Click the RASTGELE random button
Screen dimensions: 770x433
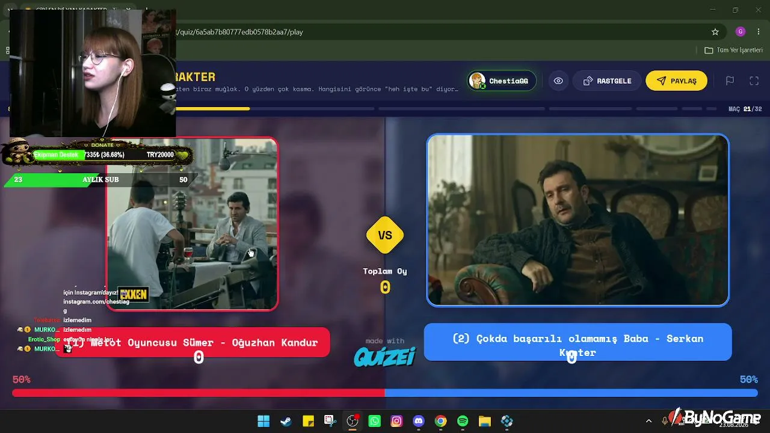[606, 81]
